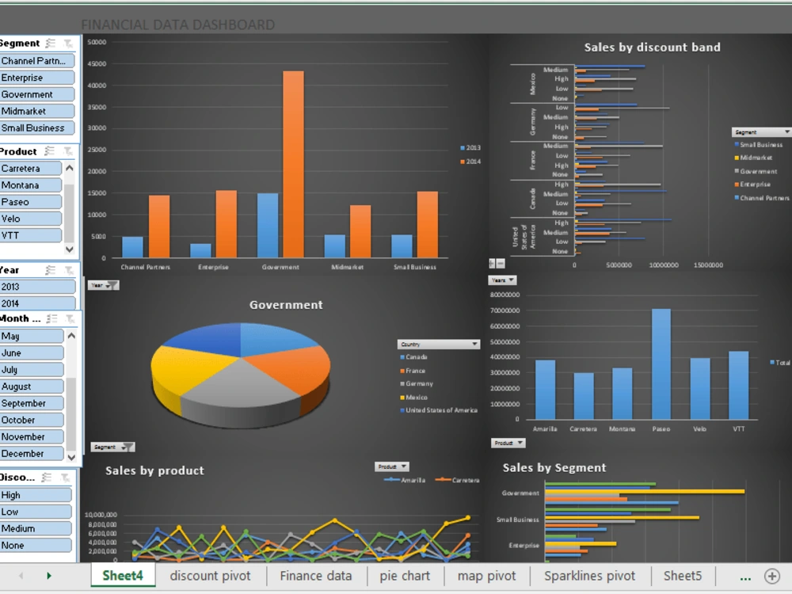The image size is (792, 594).
Task: Clear the filter on the Year slicer
Action: pyautogui.click(x=68, y=270)
